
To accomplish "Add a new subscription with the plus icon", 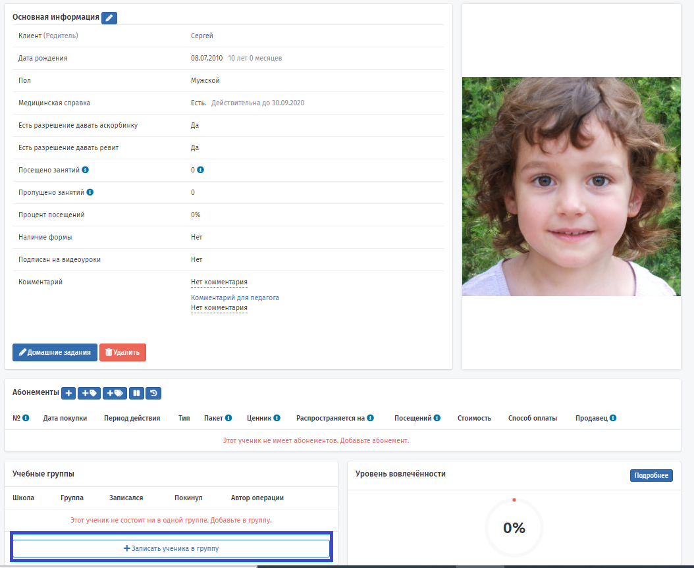I will 68,393.
